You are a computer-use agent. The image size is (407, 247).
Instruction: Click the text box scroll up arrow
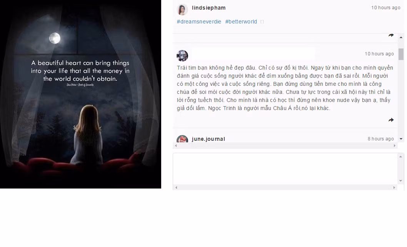click(400, 157)
